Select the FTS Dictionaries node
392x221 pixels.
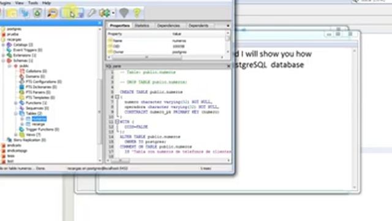point(41,87)
